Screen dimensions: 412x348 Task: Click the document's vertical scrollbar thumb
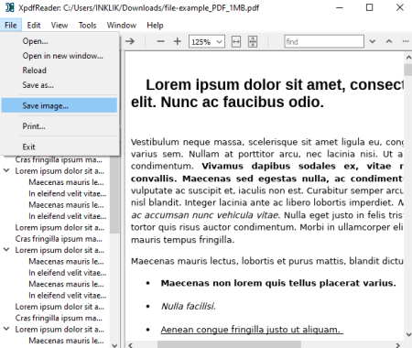coord(408,69)
